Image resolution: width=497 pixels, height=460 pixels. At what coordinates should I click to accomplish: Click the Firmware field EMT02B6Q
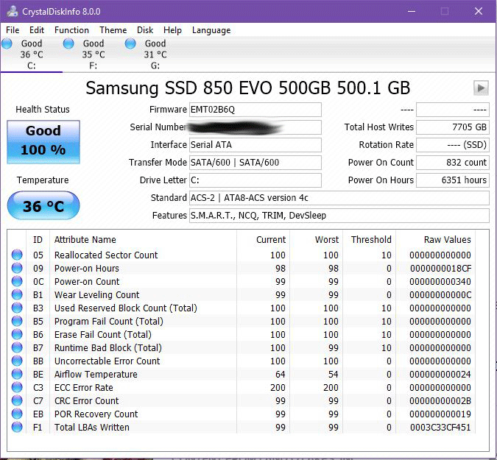[255, 110]
